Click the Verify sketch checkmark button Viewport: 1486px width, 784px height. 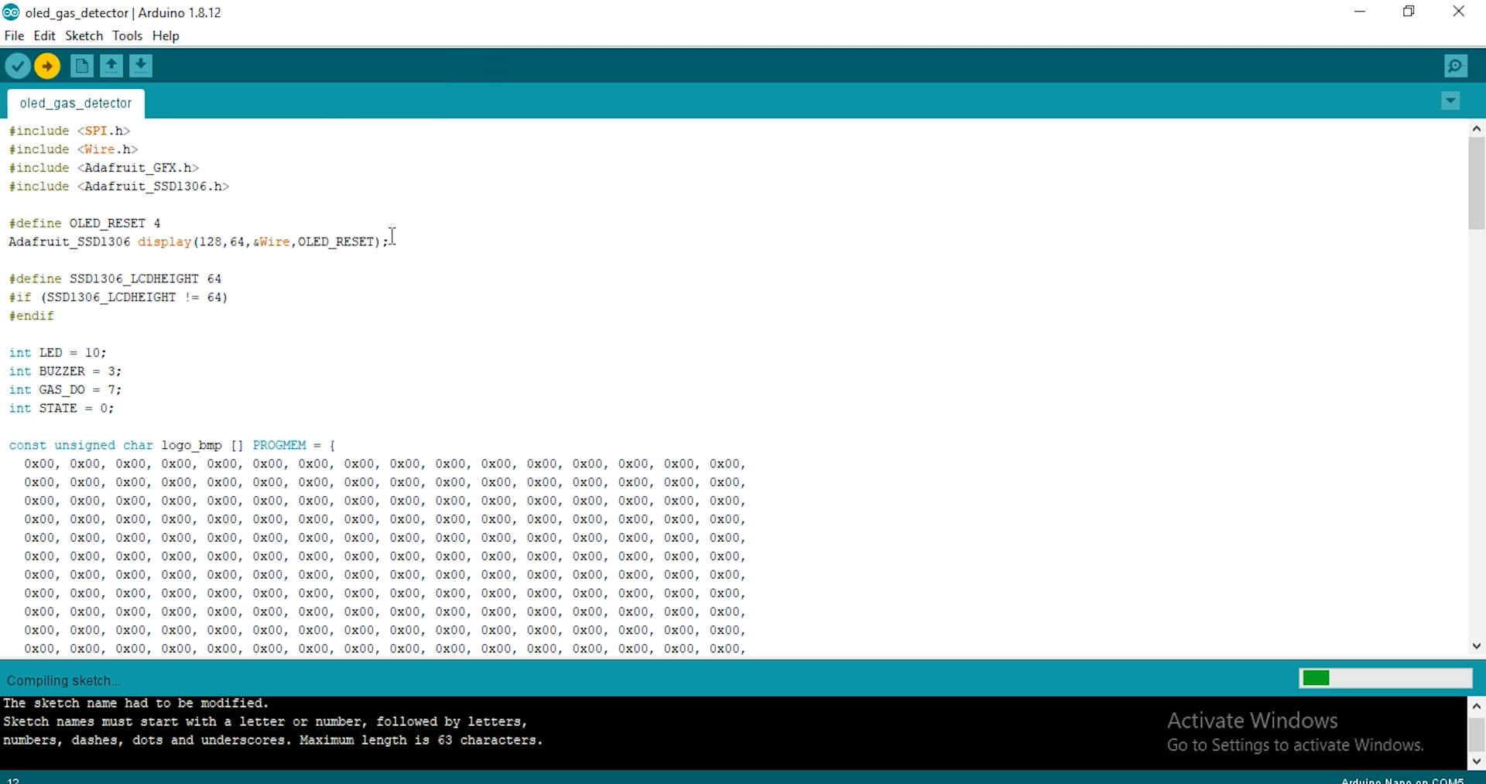pos(18,67)
